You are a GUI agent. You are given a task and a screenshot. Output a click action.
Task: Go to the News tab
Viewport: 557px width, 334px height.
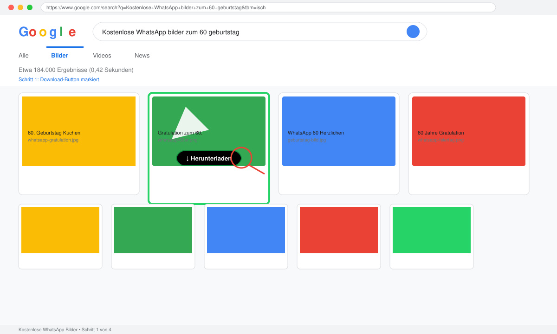pos(142,56)
